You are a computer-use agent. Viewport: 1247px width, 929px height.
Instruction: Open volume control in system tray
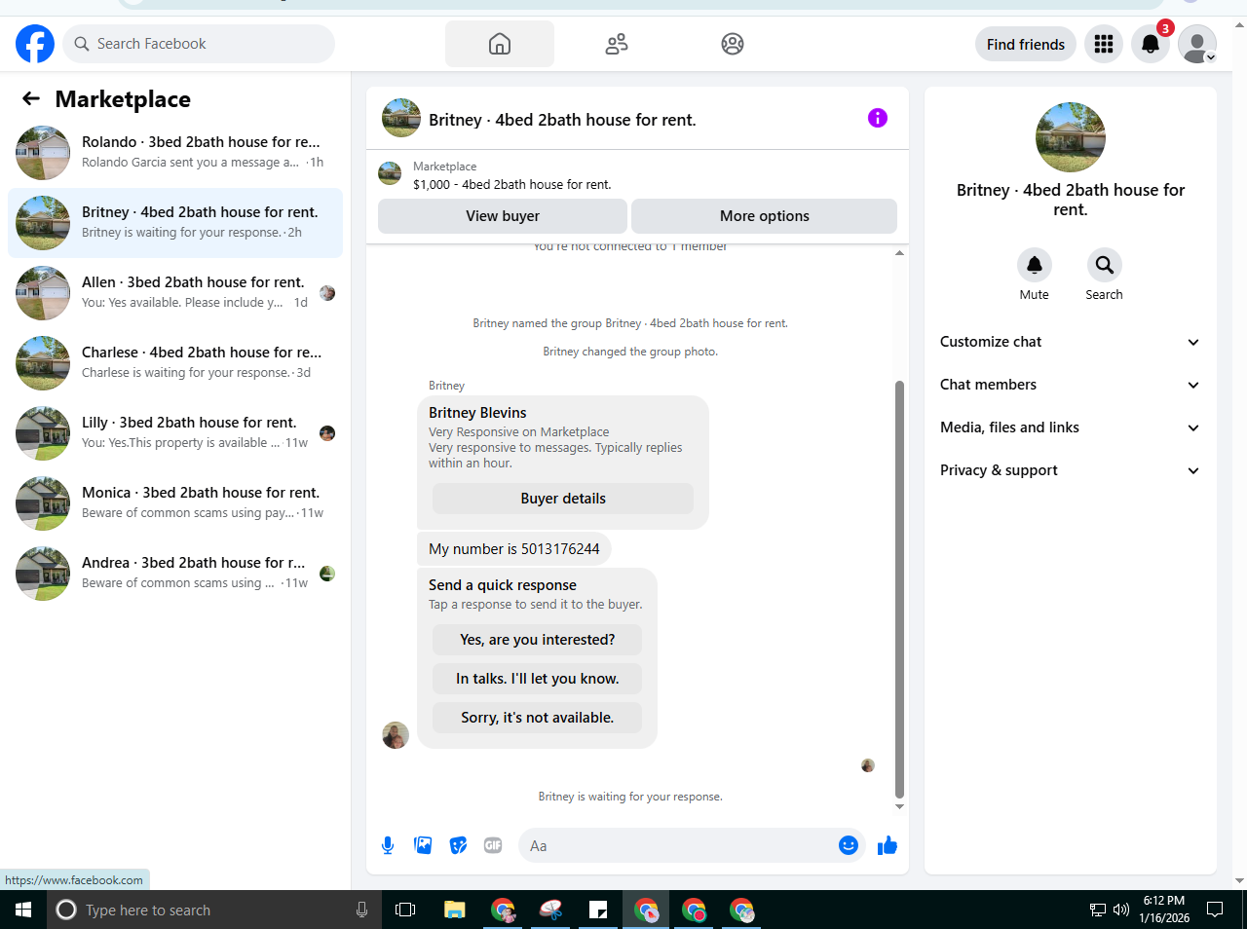1121,910
